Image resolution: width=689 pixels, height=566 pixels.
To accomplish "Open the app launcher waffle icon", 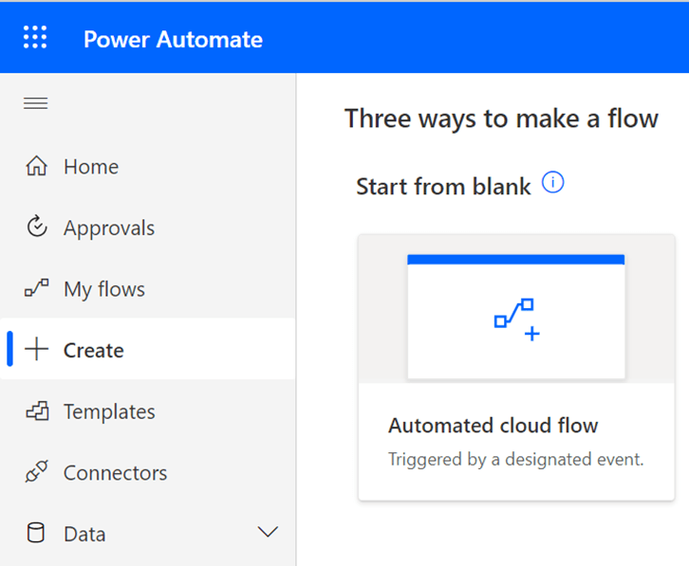I will 35,37.
